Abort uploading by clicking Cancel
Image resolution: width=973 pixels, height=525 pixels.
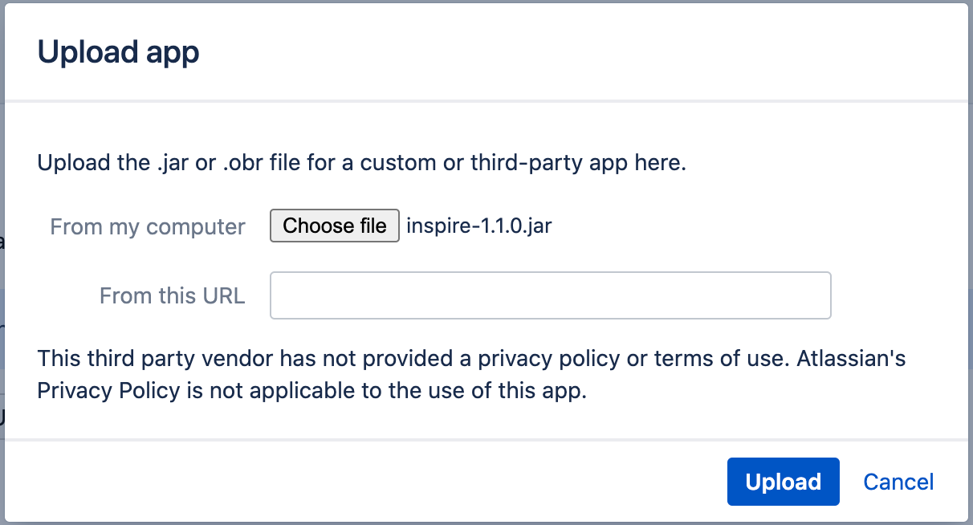click(898, 482)
